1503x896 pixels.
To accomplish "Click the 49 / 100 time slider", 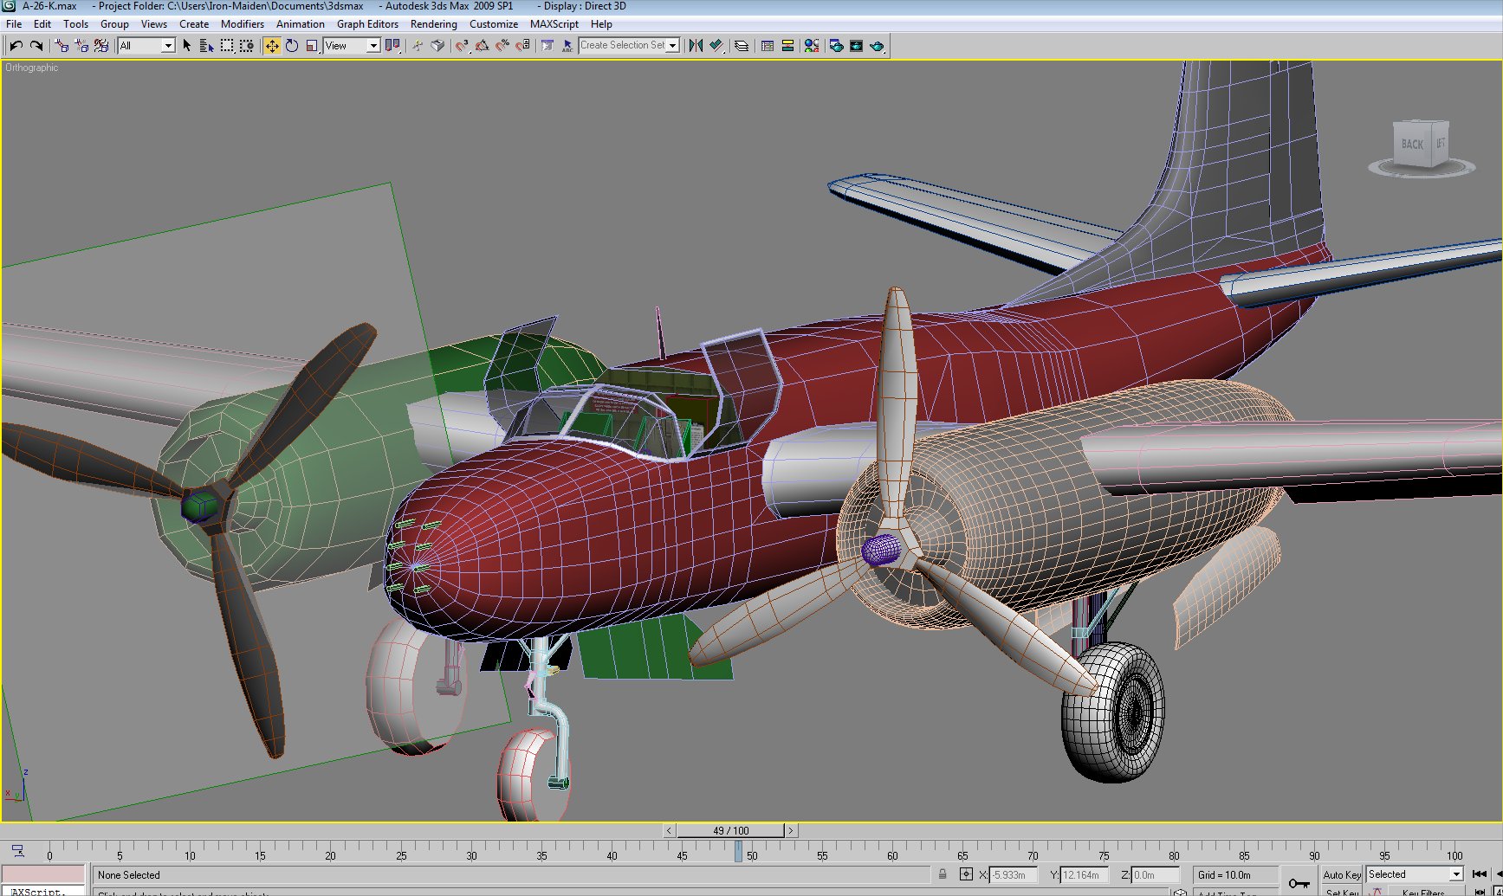I will pyautogui.click(x=730, y=830).
